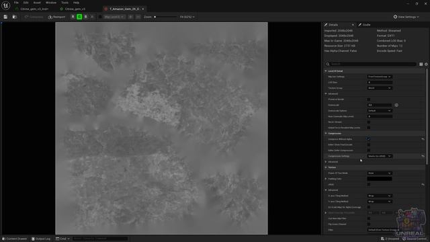Toggle the Alpha channel view button
The width and height of the screenshot is (430, 242).
point(92,17)
